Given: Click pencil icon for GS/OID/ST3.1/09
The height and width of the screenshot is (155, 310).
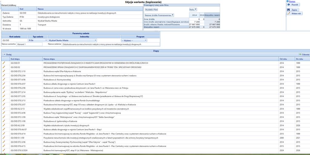Looking at the screenshot, I should pos(4,117).
